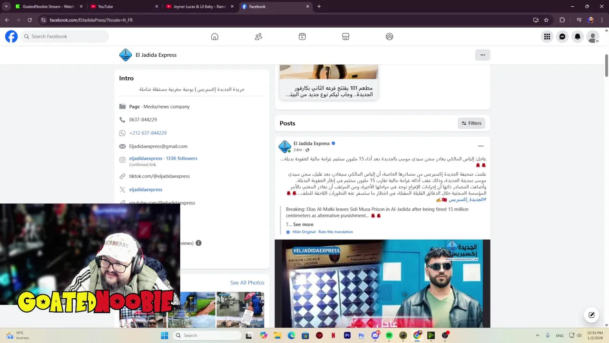
Task: Switch to the YouTube tab
Action: coord(125,7)
